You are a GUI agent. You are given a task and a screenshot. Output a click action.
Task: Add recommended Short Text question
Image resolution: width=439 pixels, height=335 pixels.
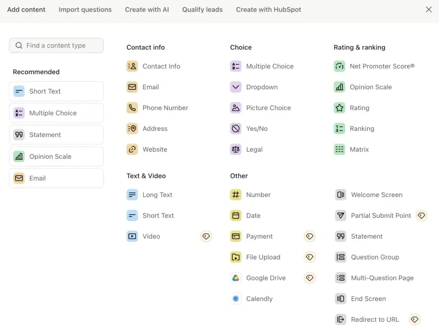(x=57, y=91)
